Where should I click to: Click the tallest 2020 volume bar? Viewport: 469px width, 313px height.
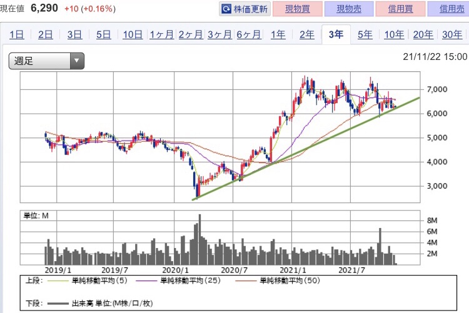click(199, 239)
